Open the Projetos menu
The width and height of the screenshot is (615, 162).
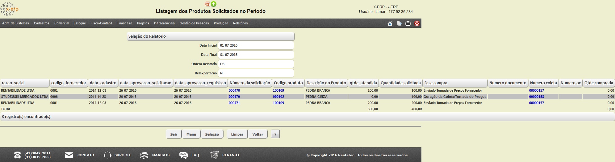coord(143,23)
